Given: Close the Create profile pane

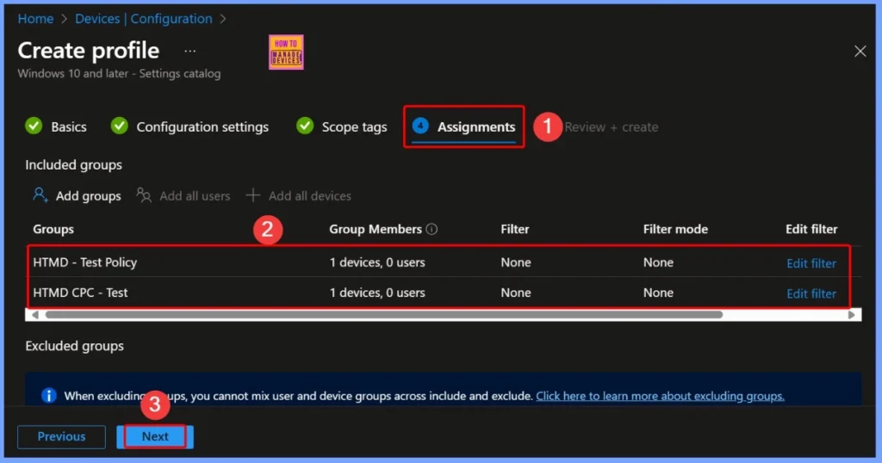Looking at the screenshot, I should click(x=860, y=52).
